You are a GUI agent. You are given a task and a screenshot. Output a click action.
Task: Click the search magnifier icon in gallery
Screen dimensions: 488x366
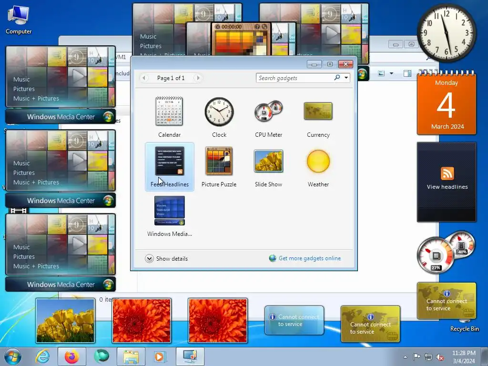pyautogui.click(x=337, y=78)
